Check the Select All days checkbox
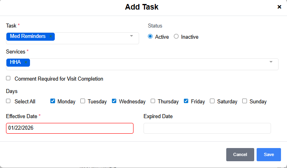The height and width of the screenshot is (168, 287). pos(8,101)
